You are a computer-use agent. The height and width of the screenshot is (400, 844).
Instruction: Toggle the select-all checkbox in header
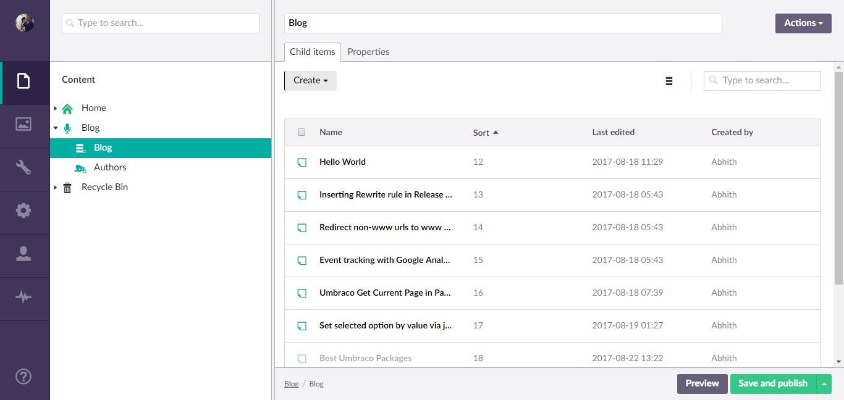pyautogui.click(x=302, y=132)
